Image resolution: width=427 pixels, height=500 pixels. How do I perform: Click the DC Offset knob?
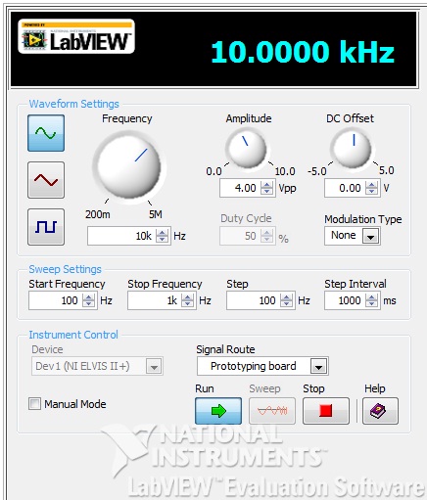pyautogui.click(x=352, y=149)
